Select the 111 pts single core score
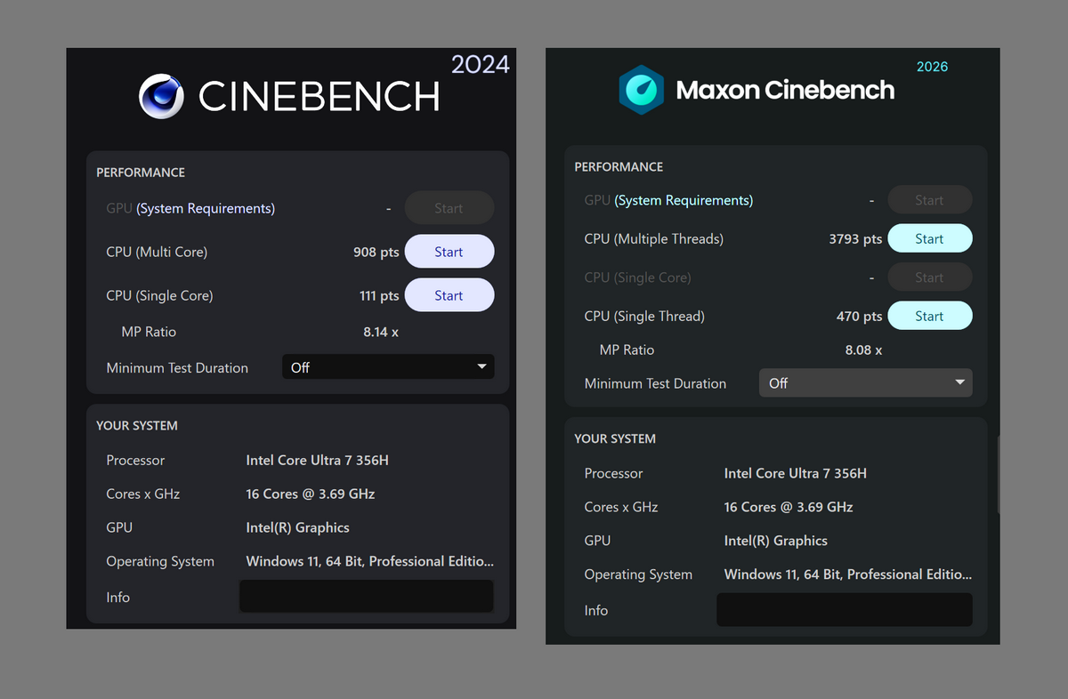Viewport: 1068px width, 699px height. pos(380,295)
